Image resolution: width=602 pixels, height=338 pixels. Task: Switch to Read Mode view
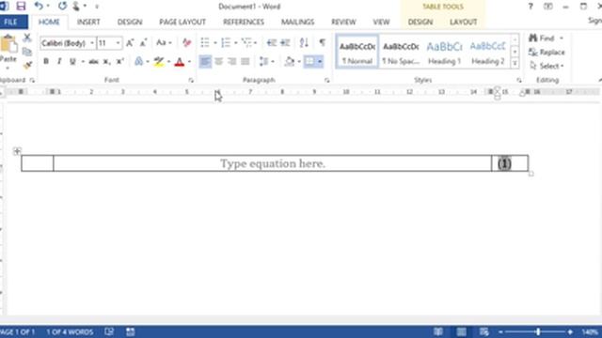(x=438, y=331)
